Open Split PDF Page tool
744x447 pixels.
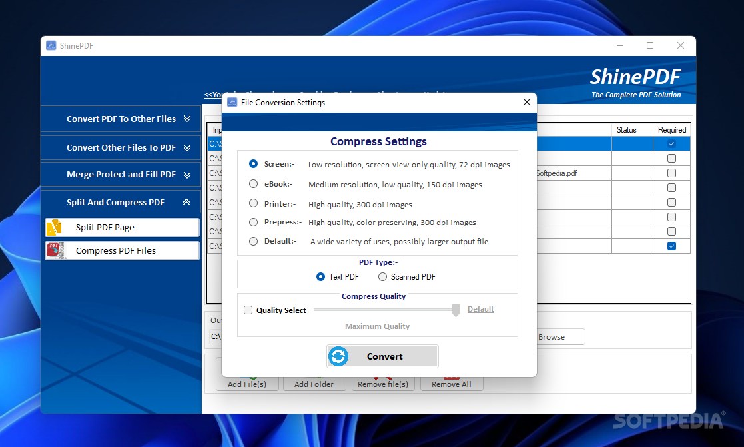tap(123, 227)
